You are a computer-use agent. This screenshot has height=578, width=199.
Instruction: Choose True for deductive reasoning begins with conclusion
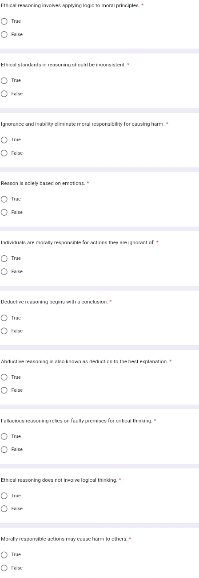click(4, 318)
